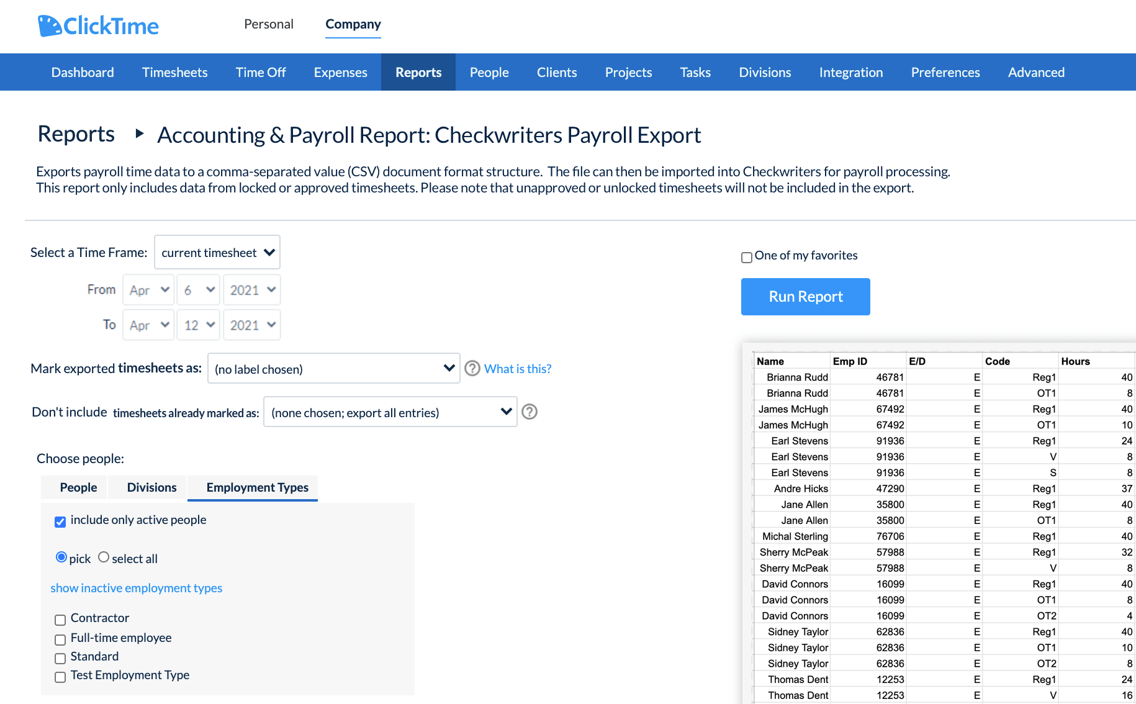1136x704 pixels.
Task: Open the Expenses section
Action: [x=341, y=72]
